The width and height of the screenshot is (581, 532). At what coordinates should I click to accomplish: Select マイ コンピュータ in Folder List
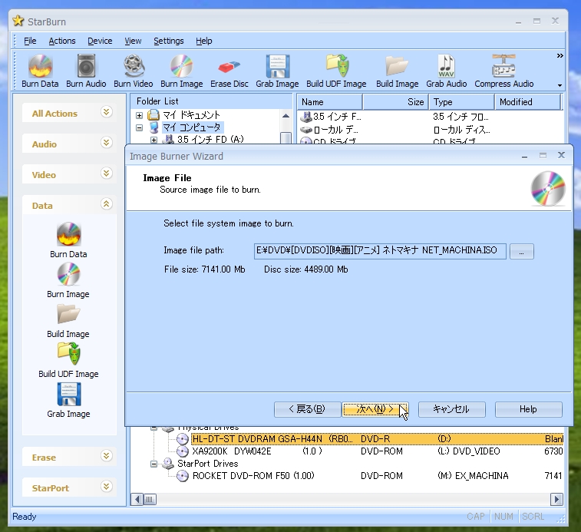pyautogui.click(x=192, y=127)
